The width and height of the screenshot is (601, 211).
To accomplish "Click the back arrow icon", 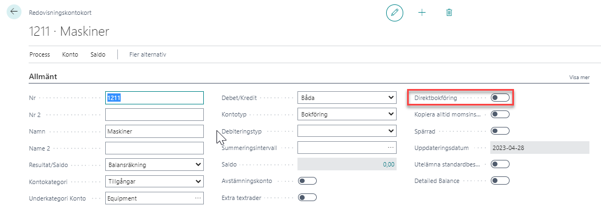I will 14,12.
